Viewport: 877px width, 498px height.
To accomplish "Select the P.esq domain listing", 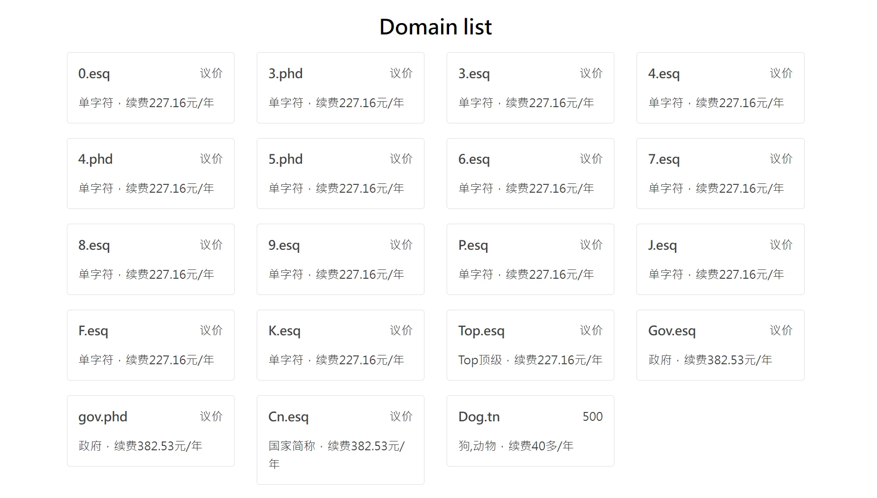I will [530, 259].
